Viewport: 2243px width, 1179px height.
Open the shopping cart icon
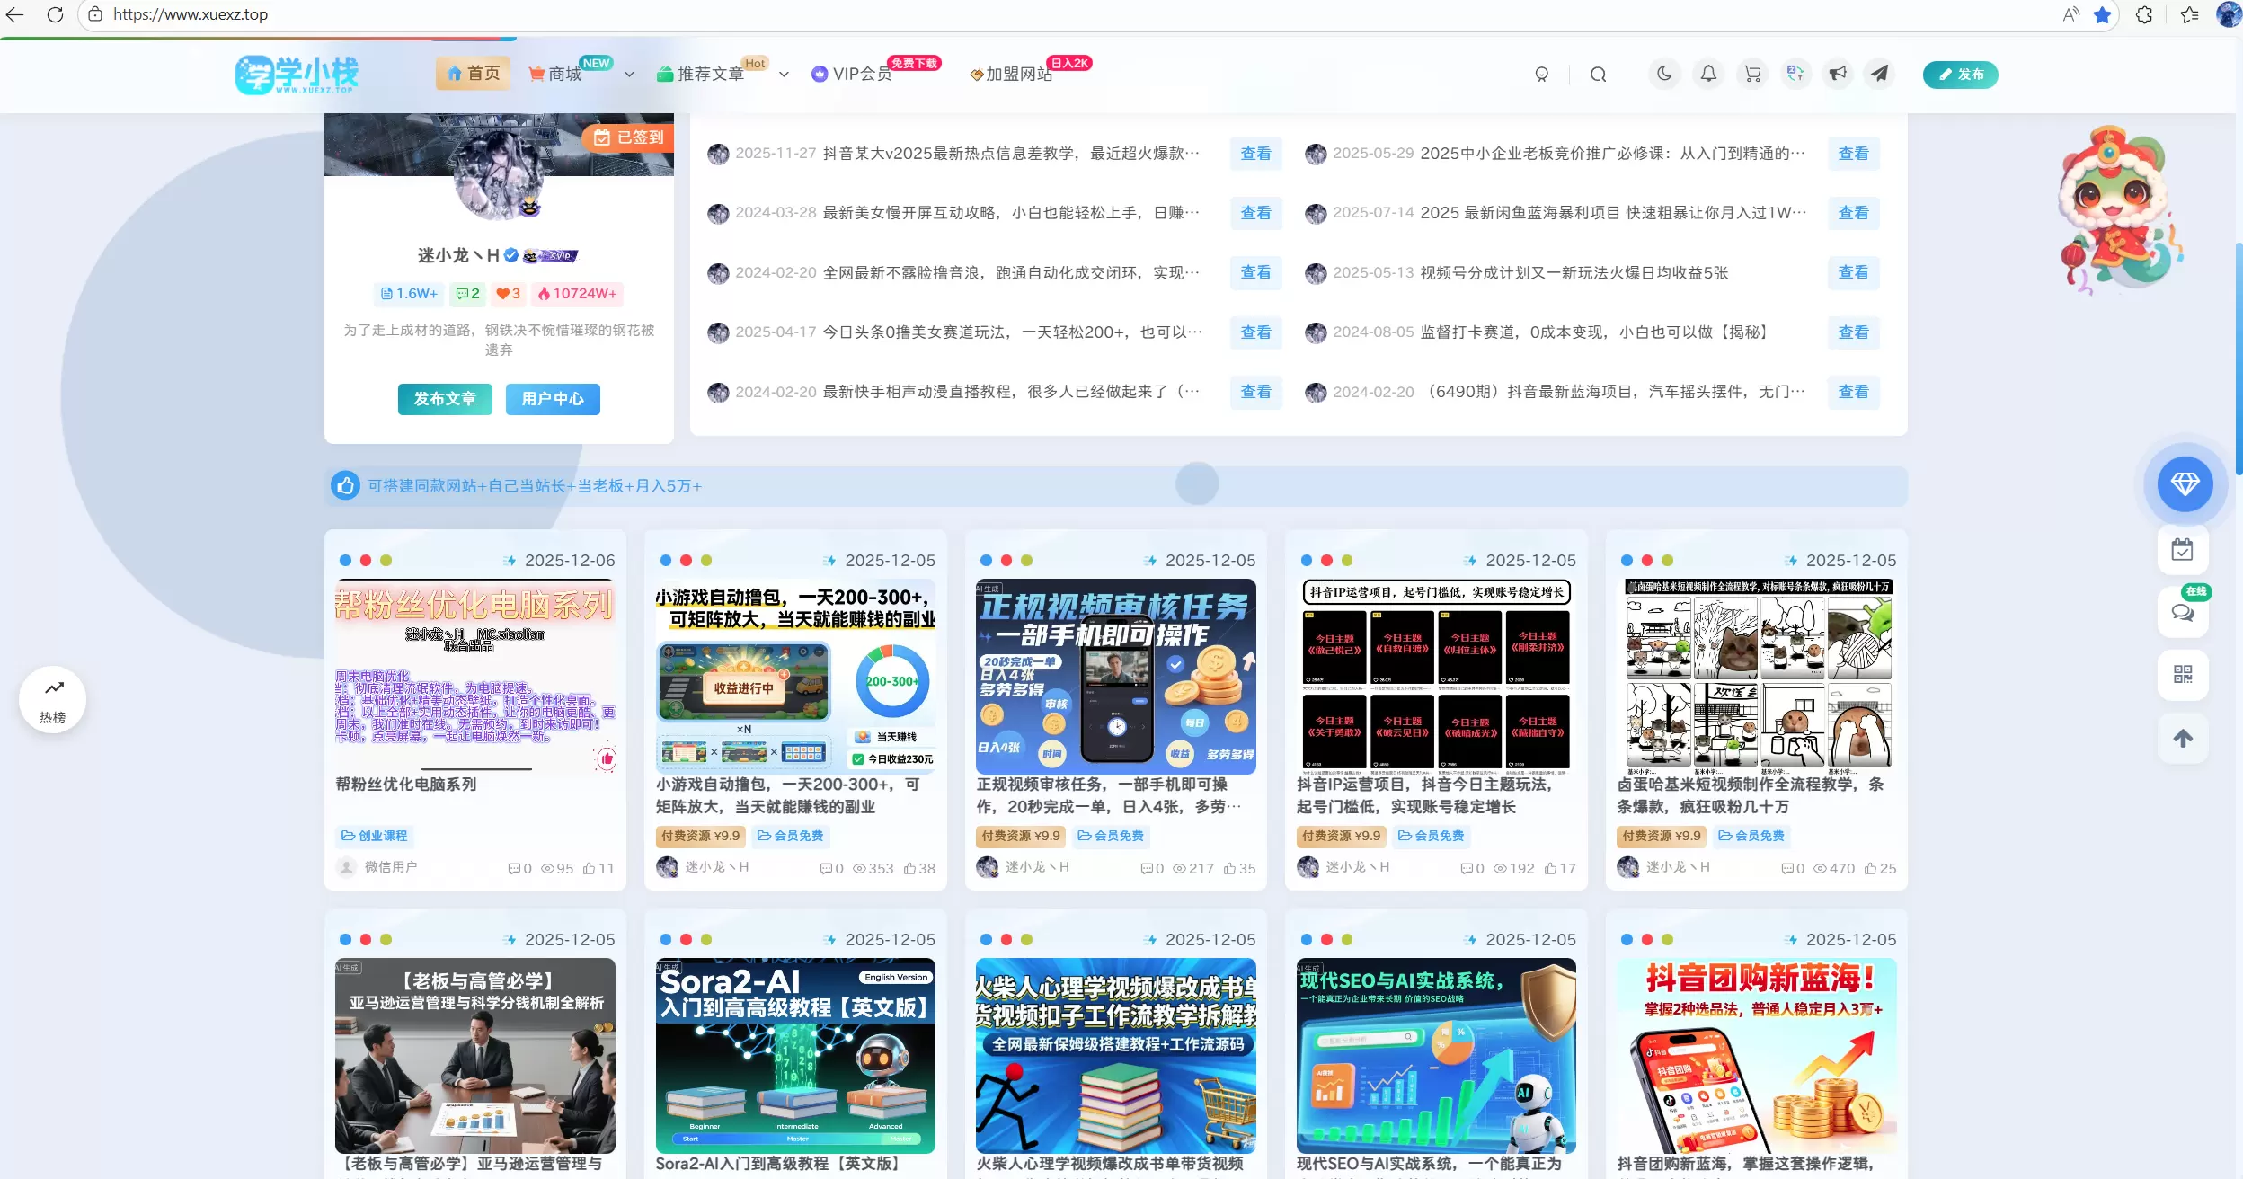[x=1752, y=74]
